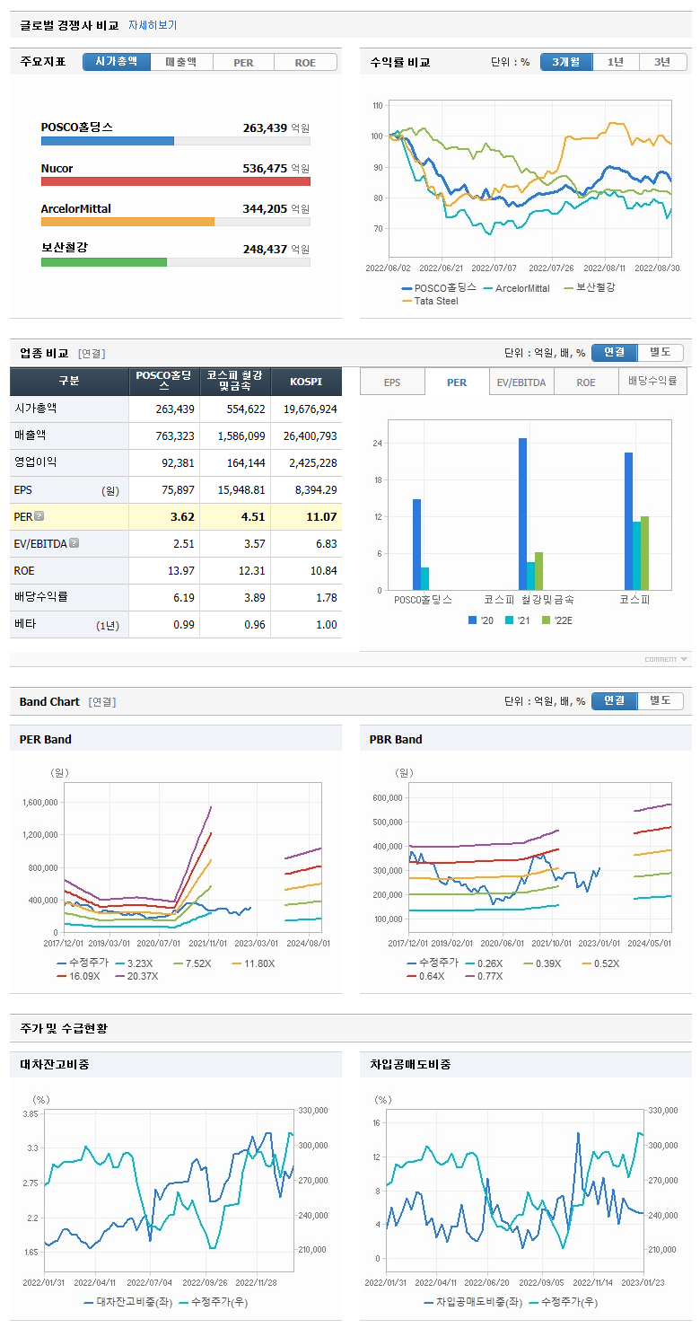The width and height of the screenshot is (700, 1328).
Task: Expand the comment dropdown arrow
Action: pos(685,659)
